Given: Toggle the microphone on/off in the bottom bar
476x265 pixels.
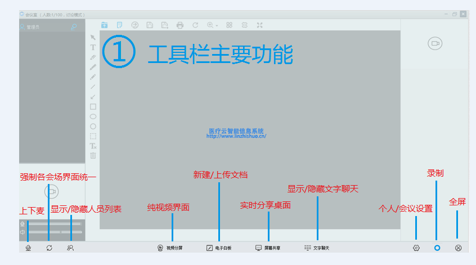Looking at the screenshot, I should (28, 248).
